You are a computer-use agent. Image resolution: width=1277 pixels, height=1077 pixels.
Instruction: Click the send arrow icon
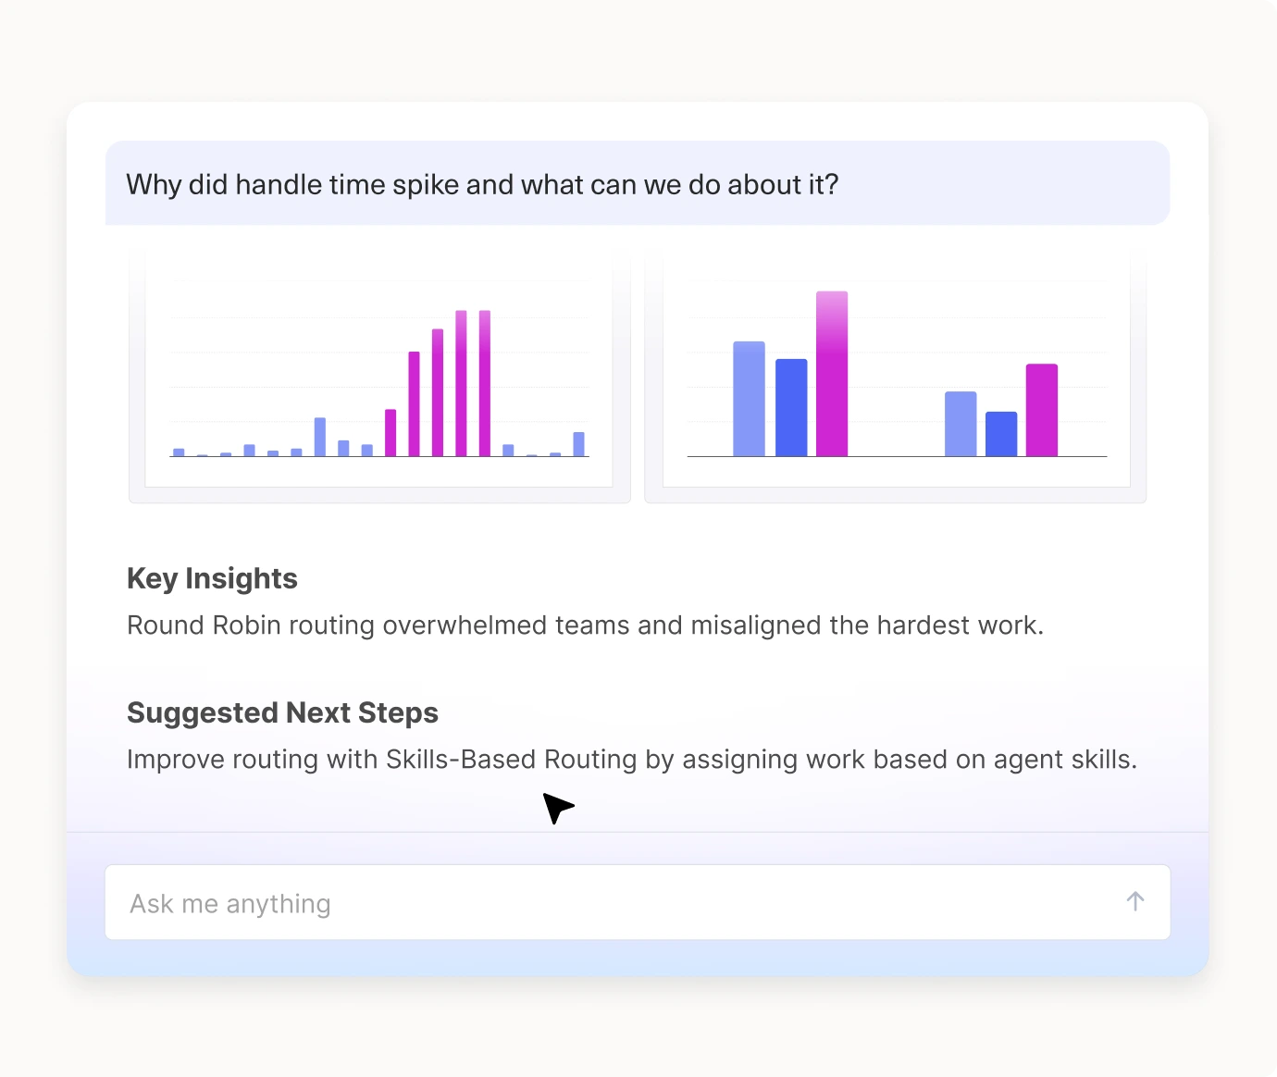pyautogui.click(x=1135, y=901)
